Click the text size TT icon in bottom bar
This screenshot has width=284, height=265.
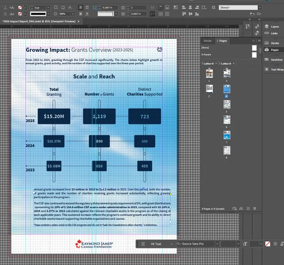tap(245, 244)
